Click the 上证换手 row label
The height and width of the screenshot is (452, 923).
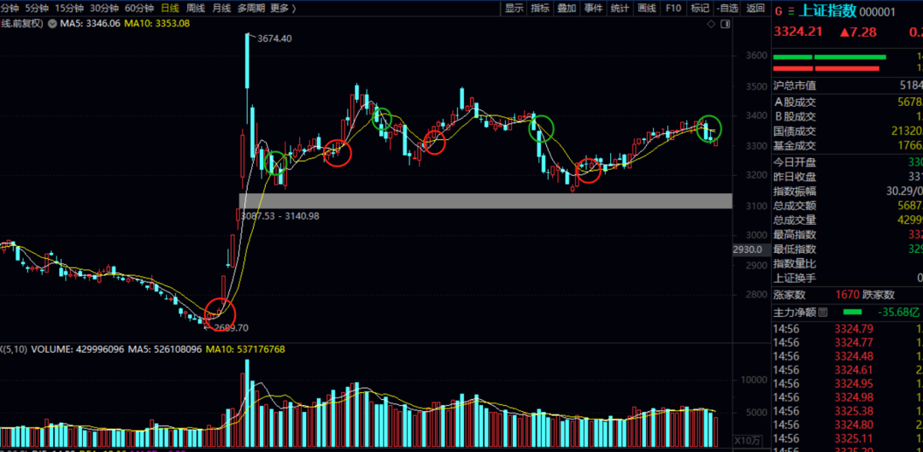795,278
